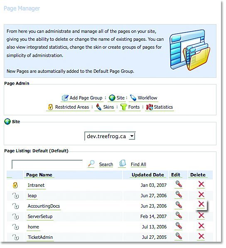Toggle the lock on Intranet page
226x248 pixels.
pos(15,185)
